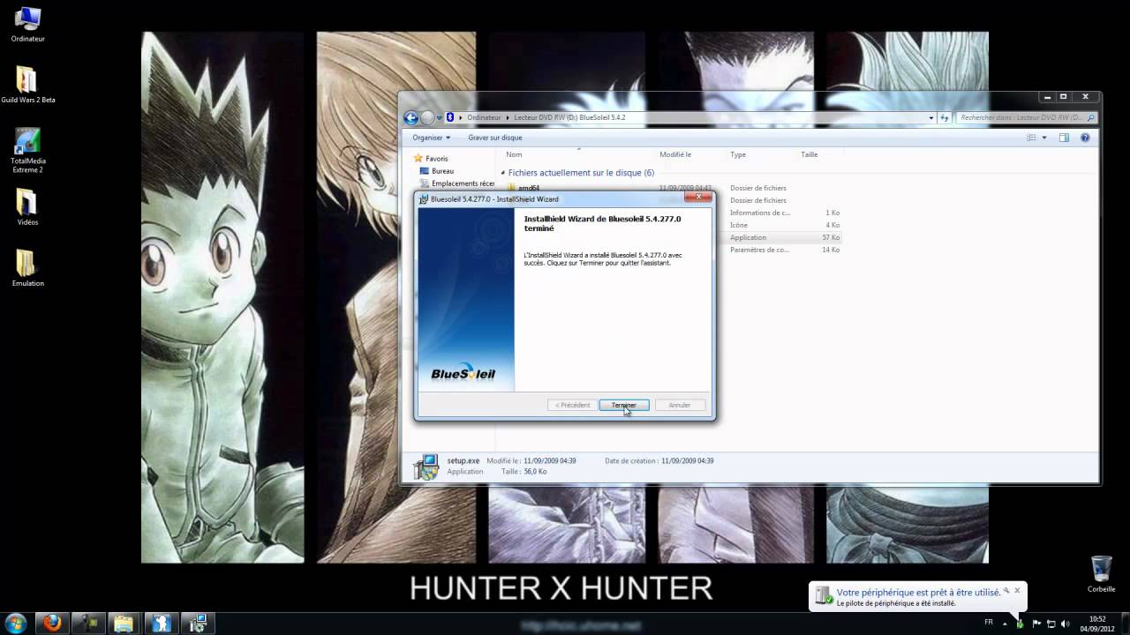Open the Emulation desktop folder

27,268
